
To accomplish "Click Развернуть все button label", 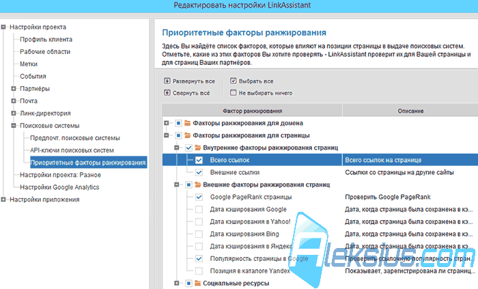I will (194, 81).
